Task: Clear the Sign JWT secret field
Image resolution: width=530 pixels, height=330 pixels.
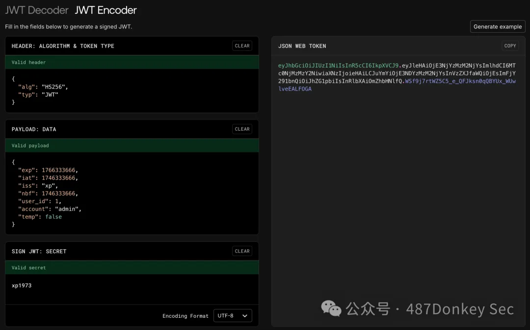Action: pos(242,251)
